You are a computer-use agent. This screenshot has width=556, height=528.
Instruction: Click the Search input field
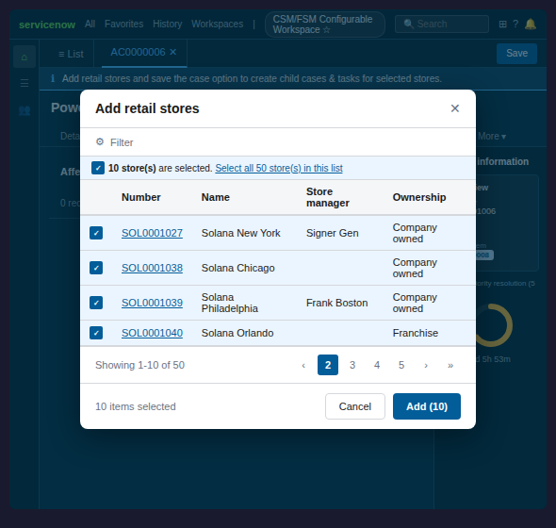point(442,25)
